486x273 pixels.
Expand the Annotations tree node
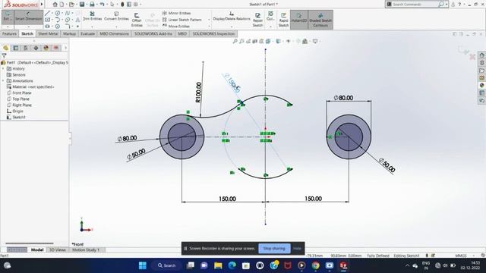(x=3, y=81)
